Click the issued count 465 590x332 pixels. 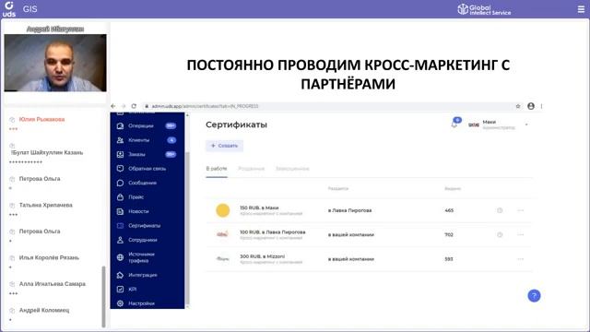pyautogui.click(x=449, y=210)
